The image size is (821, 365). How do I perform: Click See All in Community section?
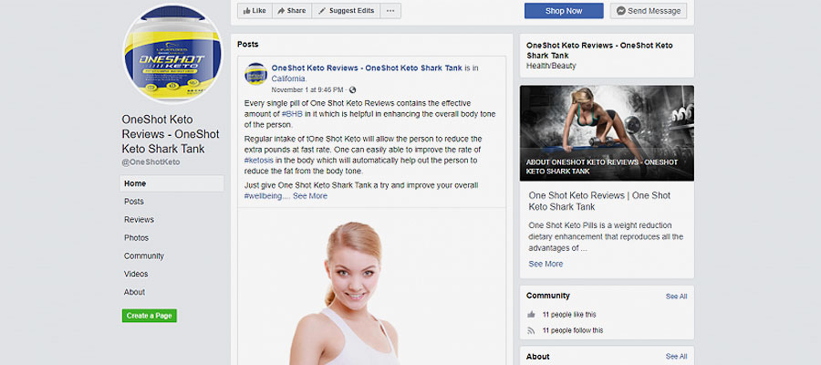click(677, 297)
